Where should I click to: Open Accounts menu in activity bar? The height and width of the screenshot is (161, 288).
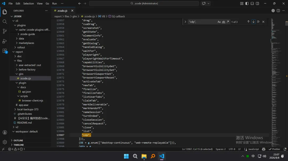(5, 132)
